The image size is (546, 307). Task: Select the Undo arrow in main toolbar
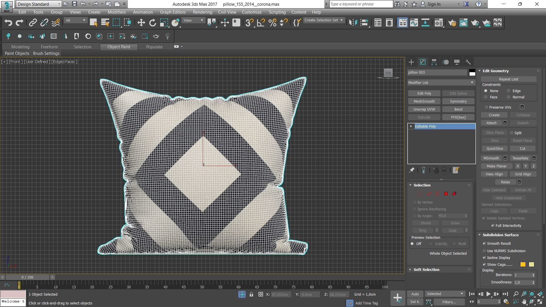point(8,23)
